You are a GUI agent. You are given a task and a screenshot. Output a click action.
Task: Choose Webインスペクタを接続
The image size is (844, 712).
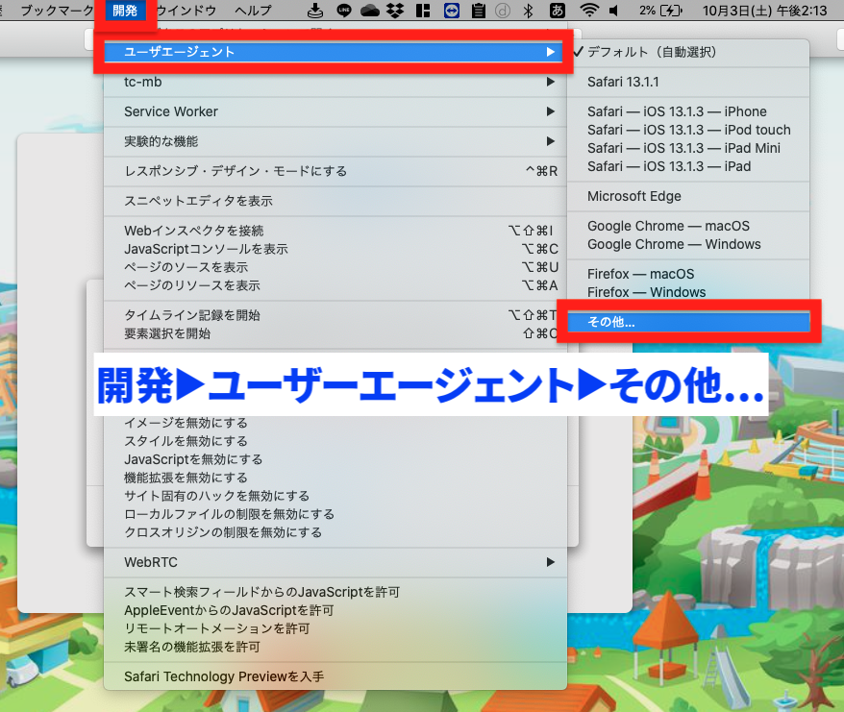point(335,231)
